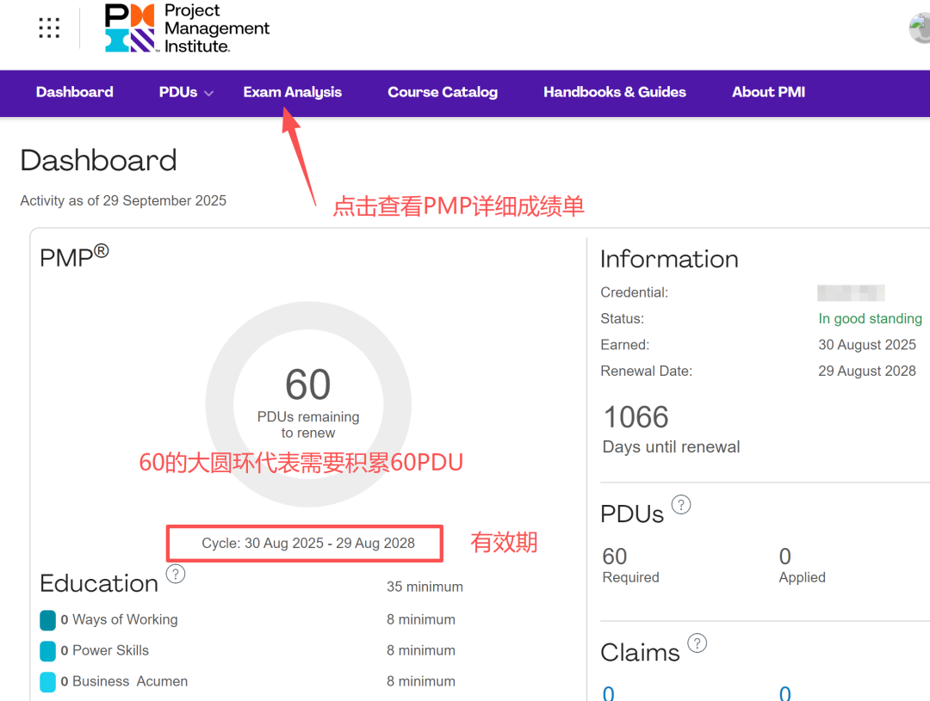Viewport: 930px width, 701px height.
Task: Click the second Claims count link
Action: [x=785, y=692]
